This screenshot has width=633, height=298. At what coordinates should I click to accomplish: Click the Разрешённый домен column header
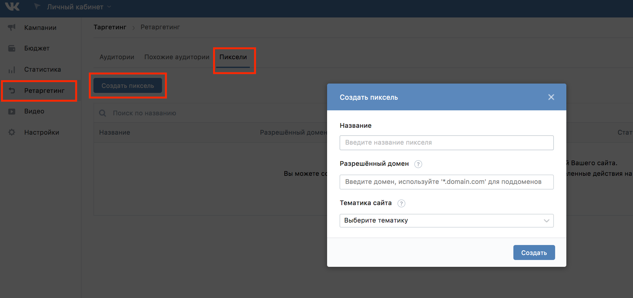click(x=293, y=132)
